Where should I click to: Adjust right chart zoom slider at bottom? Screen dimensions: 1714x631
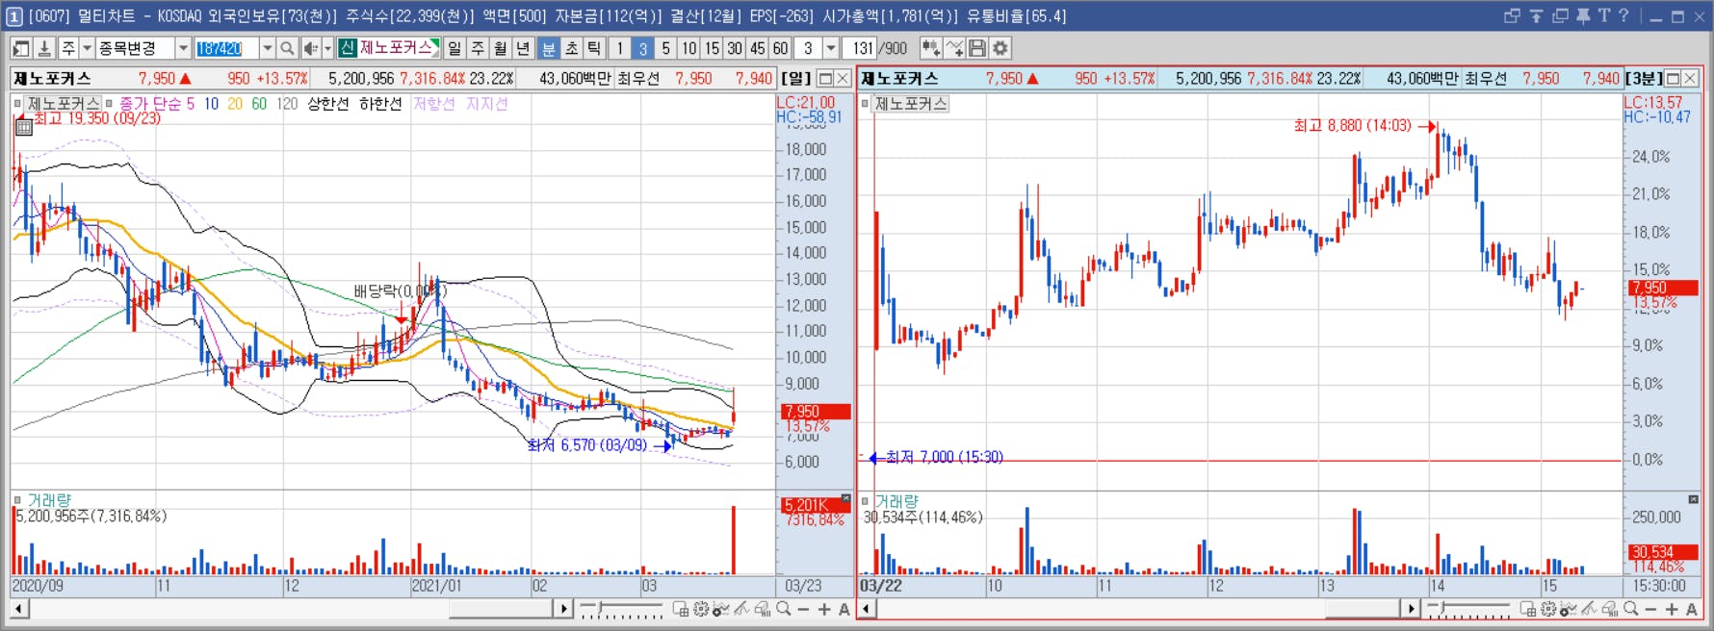(x=1468, y=609)
